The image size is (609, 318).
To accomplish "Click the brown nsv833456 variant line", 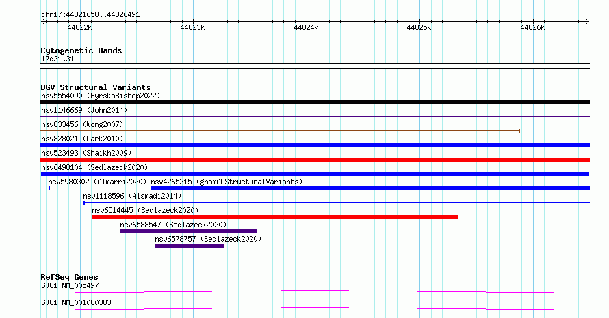I will tap(280, 131).
